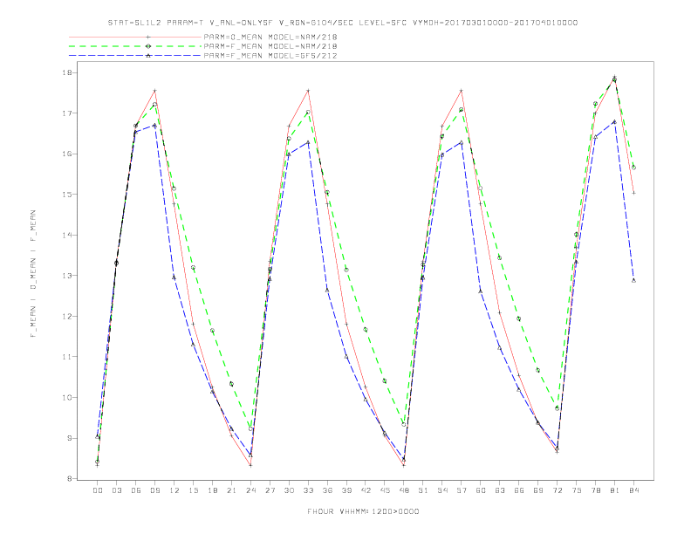This screenshot has width=691, height=534.
Task: Select legend entry PARM=O_MEAN MODEL=NAM/218
Action: pos(270,37)
